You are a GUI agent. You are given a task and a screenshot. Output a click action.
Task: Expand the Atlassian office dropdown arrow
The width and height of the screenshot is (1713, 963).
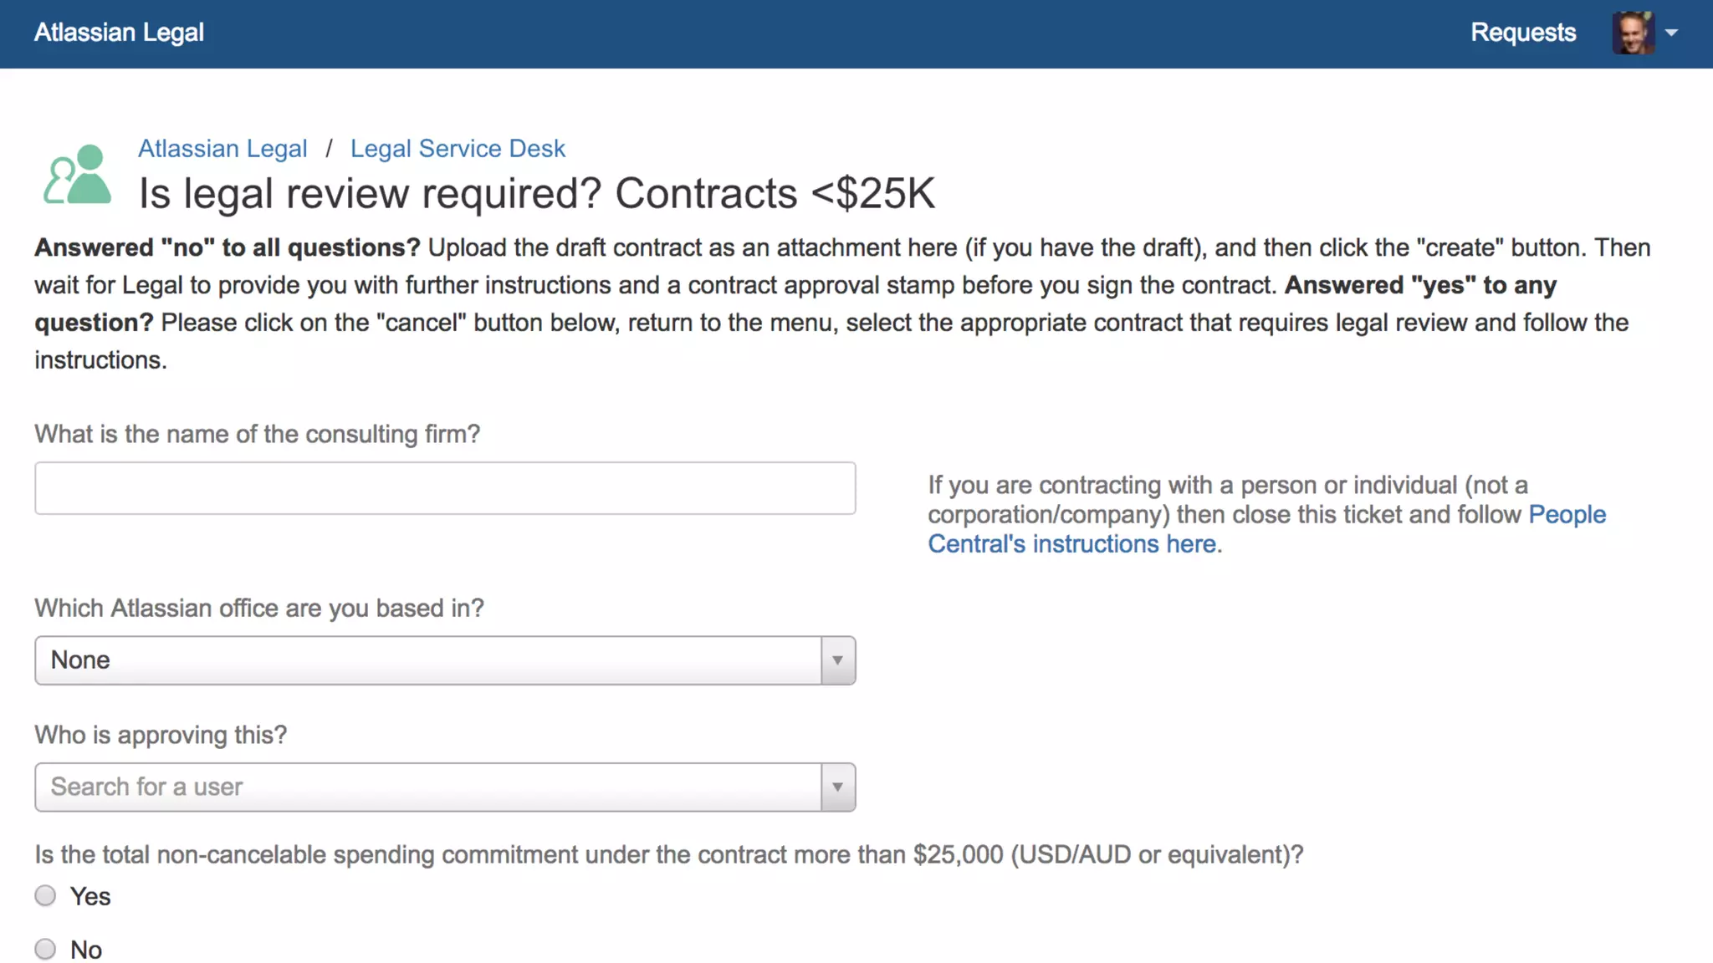pyautogui.click(x=837, y=660)
